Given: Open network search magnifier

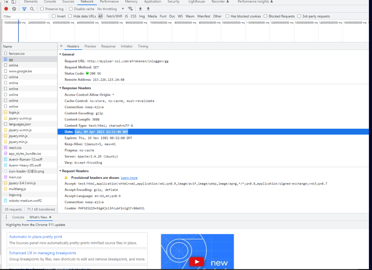Looking at the screenshot, I should pyautogui.click(x=32, y=9).
